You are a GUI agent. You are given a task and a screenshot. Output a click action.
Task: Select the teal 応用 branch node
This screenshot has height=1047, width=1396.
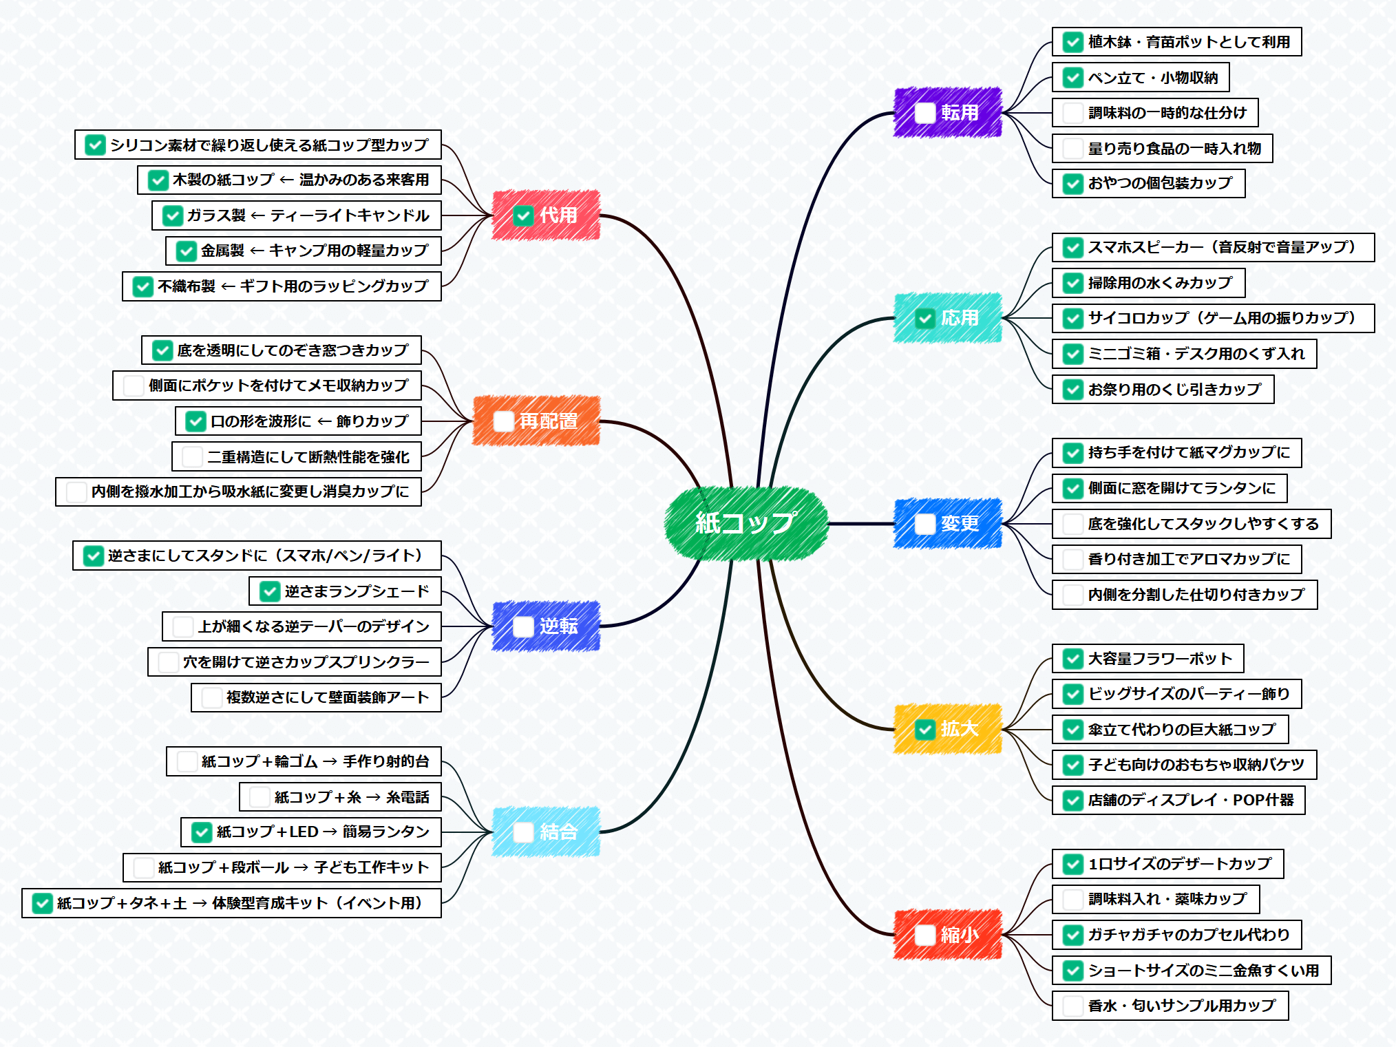960,318
